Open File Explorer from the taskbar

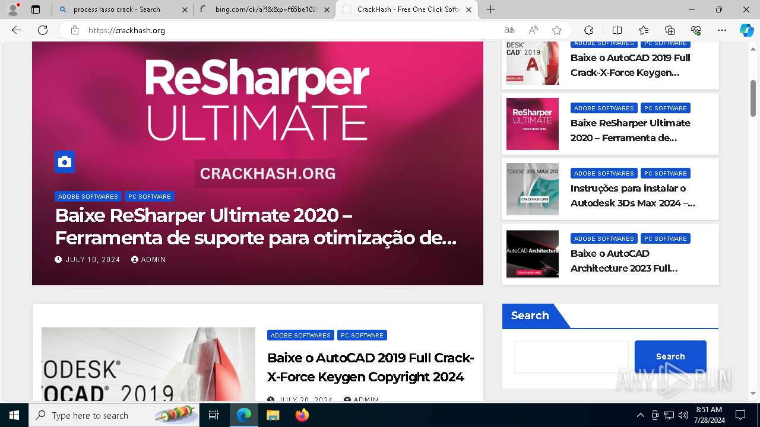[273, 415]
